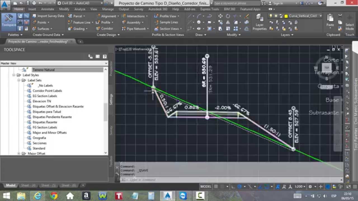Click the Pipe Network tool
Viewport: 358px width, 201px height.
(x=136, y=28)
